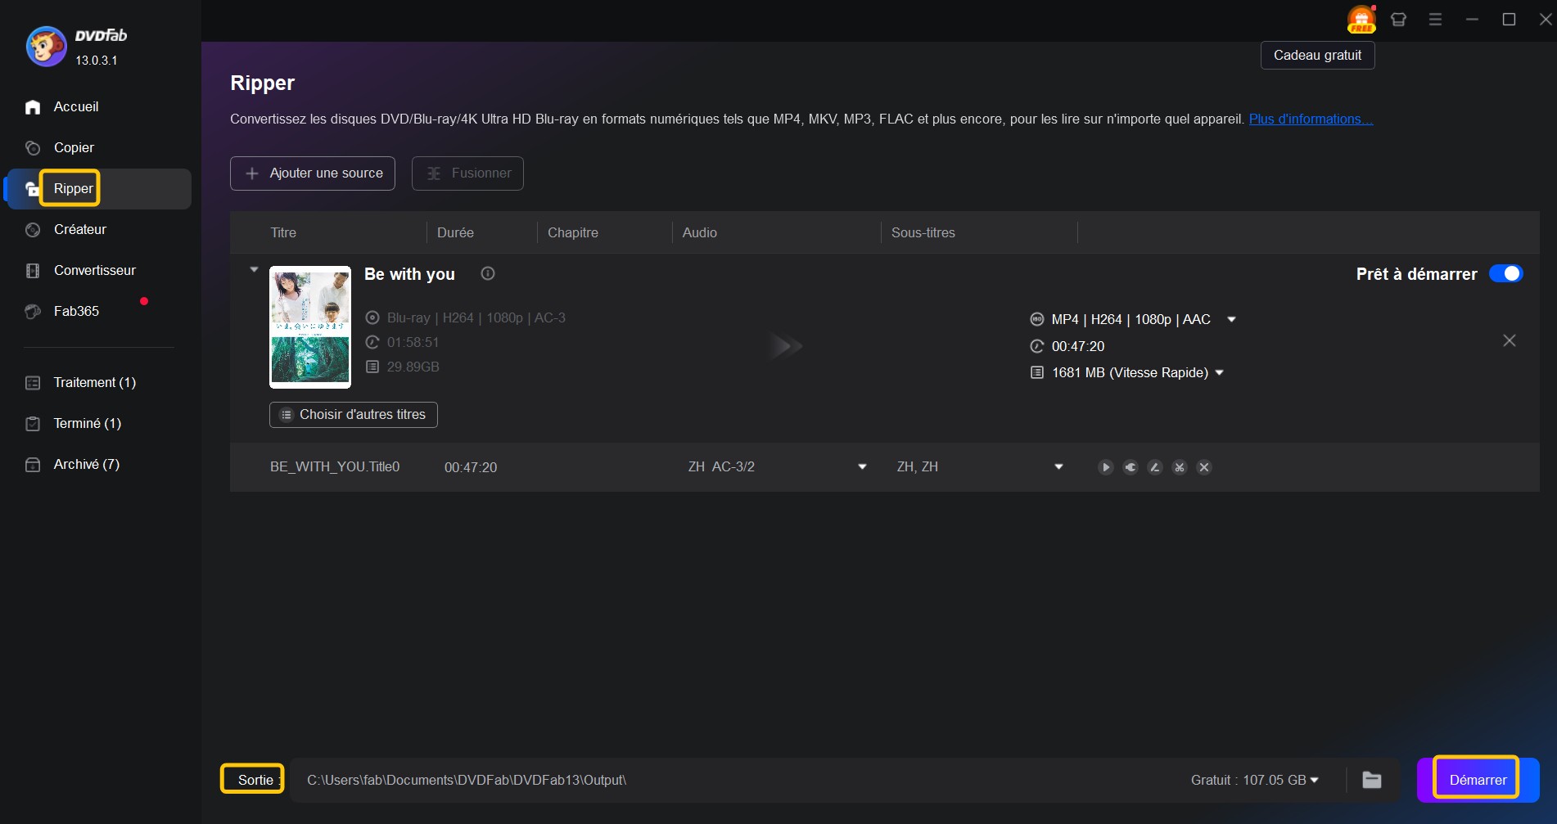Click the Be with you poster thumbnail
This screenshot has width=1557, height=824.
310,327
